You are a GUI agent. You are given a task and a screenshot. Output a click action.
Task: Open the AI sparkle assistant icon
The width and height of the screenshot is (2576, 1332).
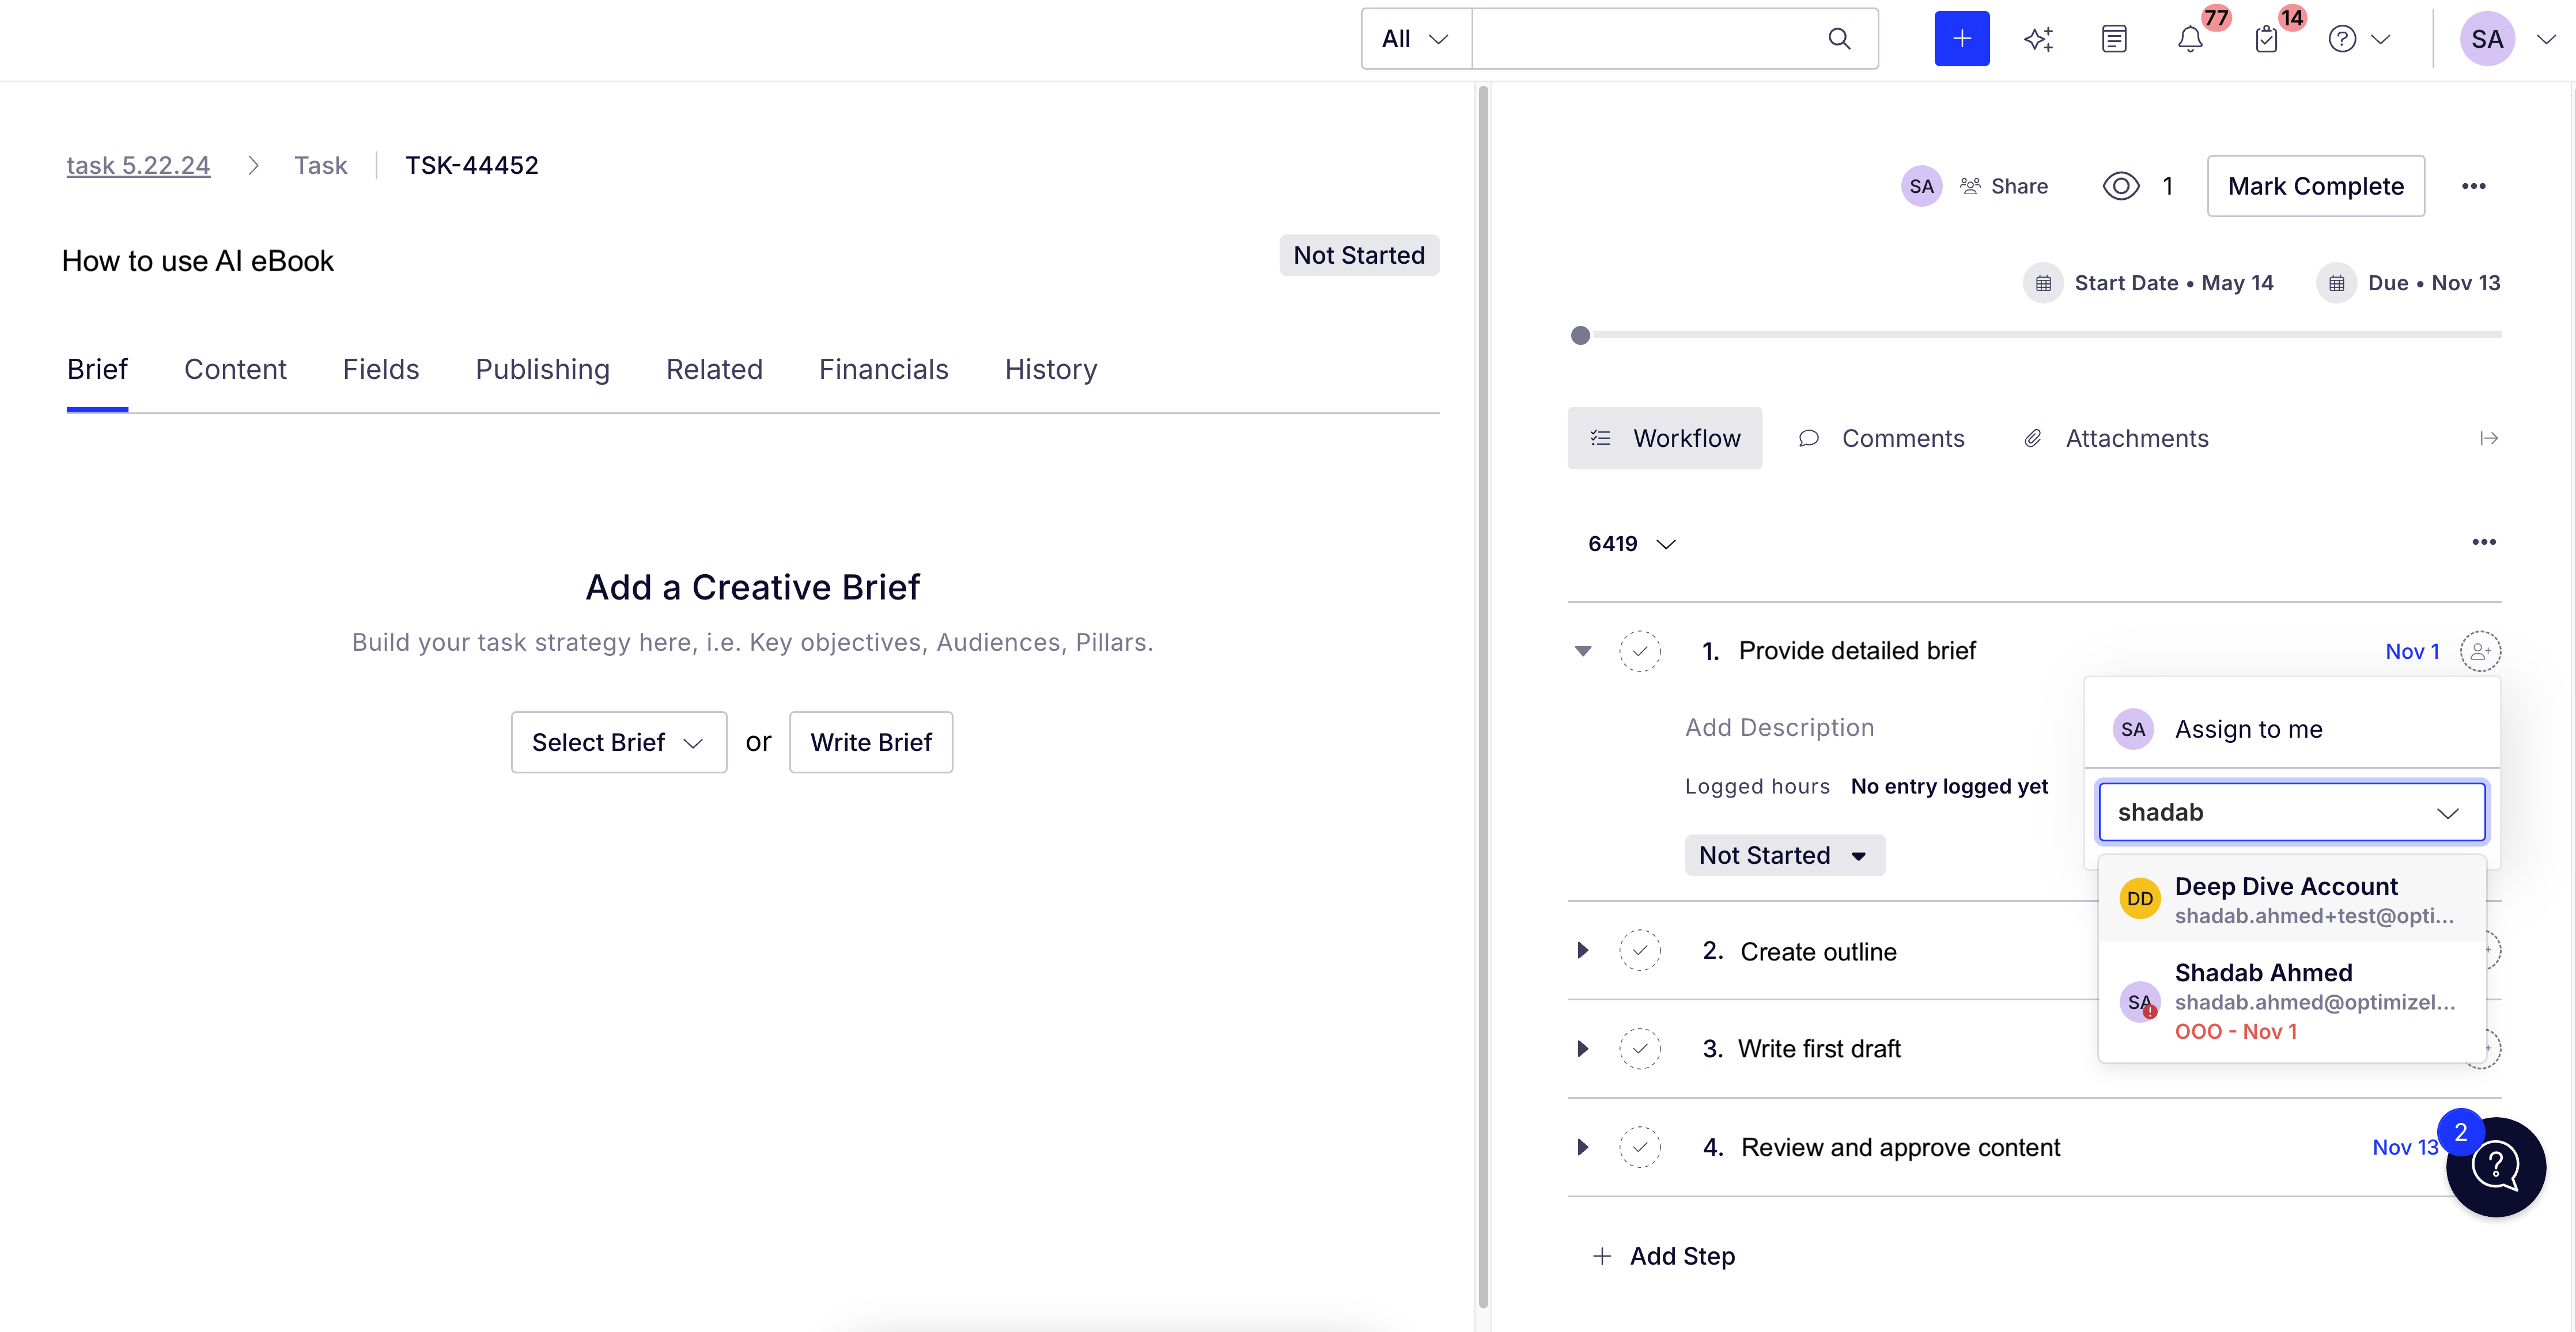pos(2038,39)
